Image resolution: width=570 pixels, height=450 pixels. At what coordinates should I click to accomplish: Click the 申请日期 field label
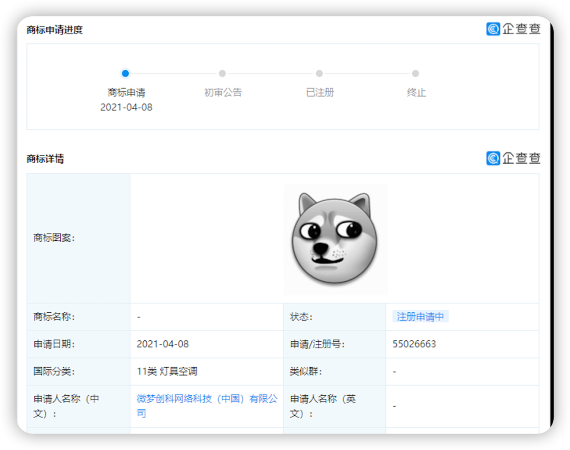tap(54, 344)
